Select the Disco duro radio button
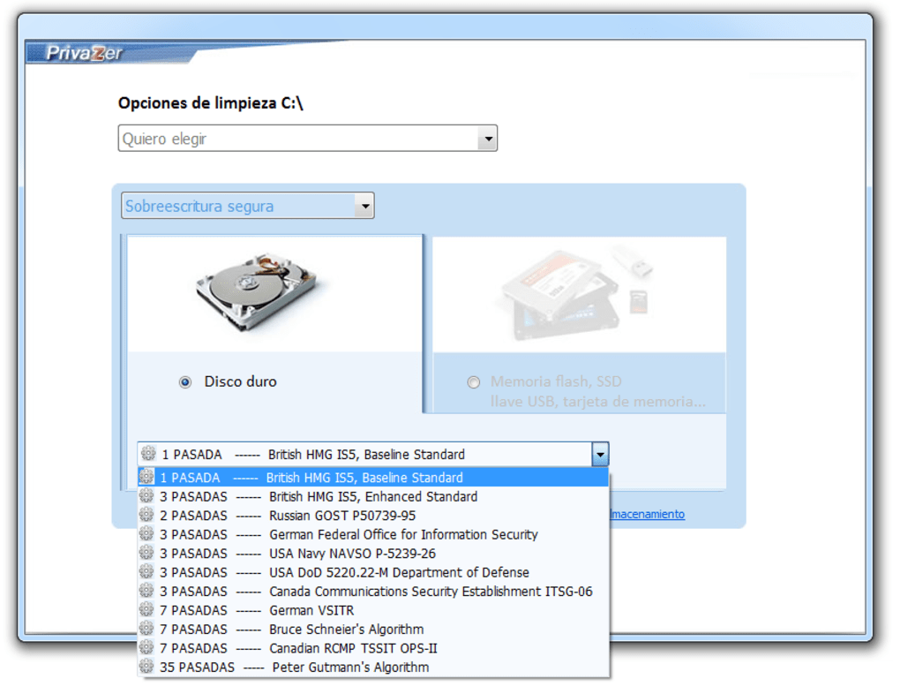Image resolution: width=900 pixels, height=694 pixels. [x=184, y=381]
